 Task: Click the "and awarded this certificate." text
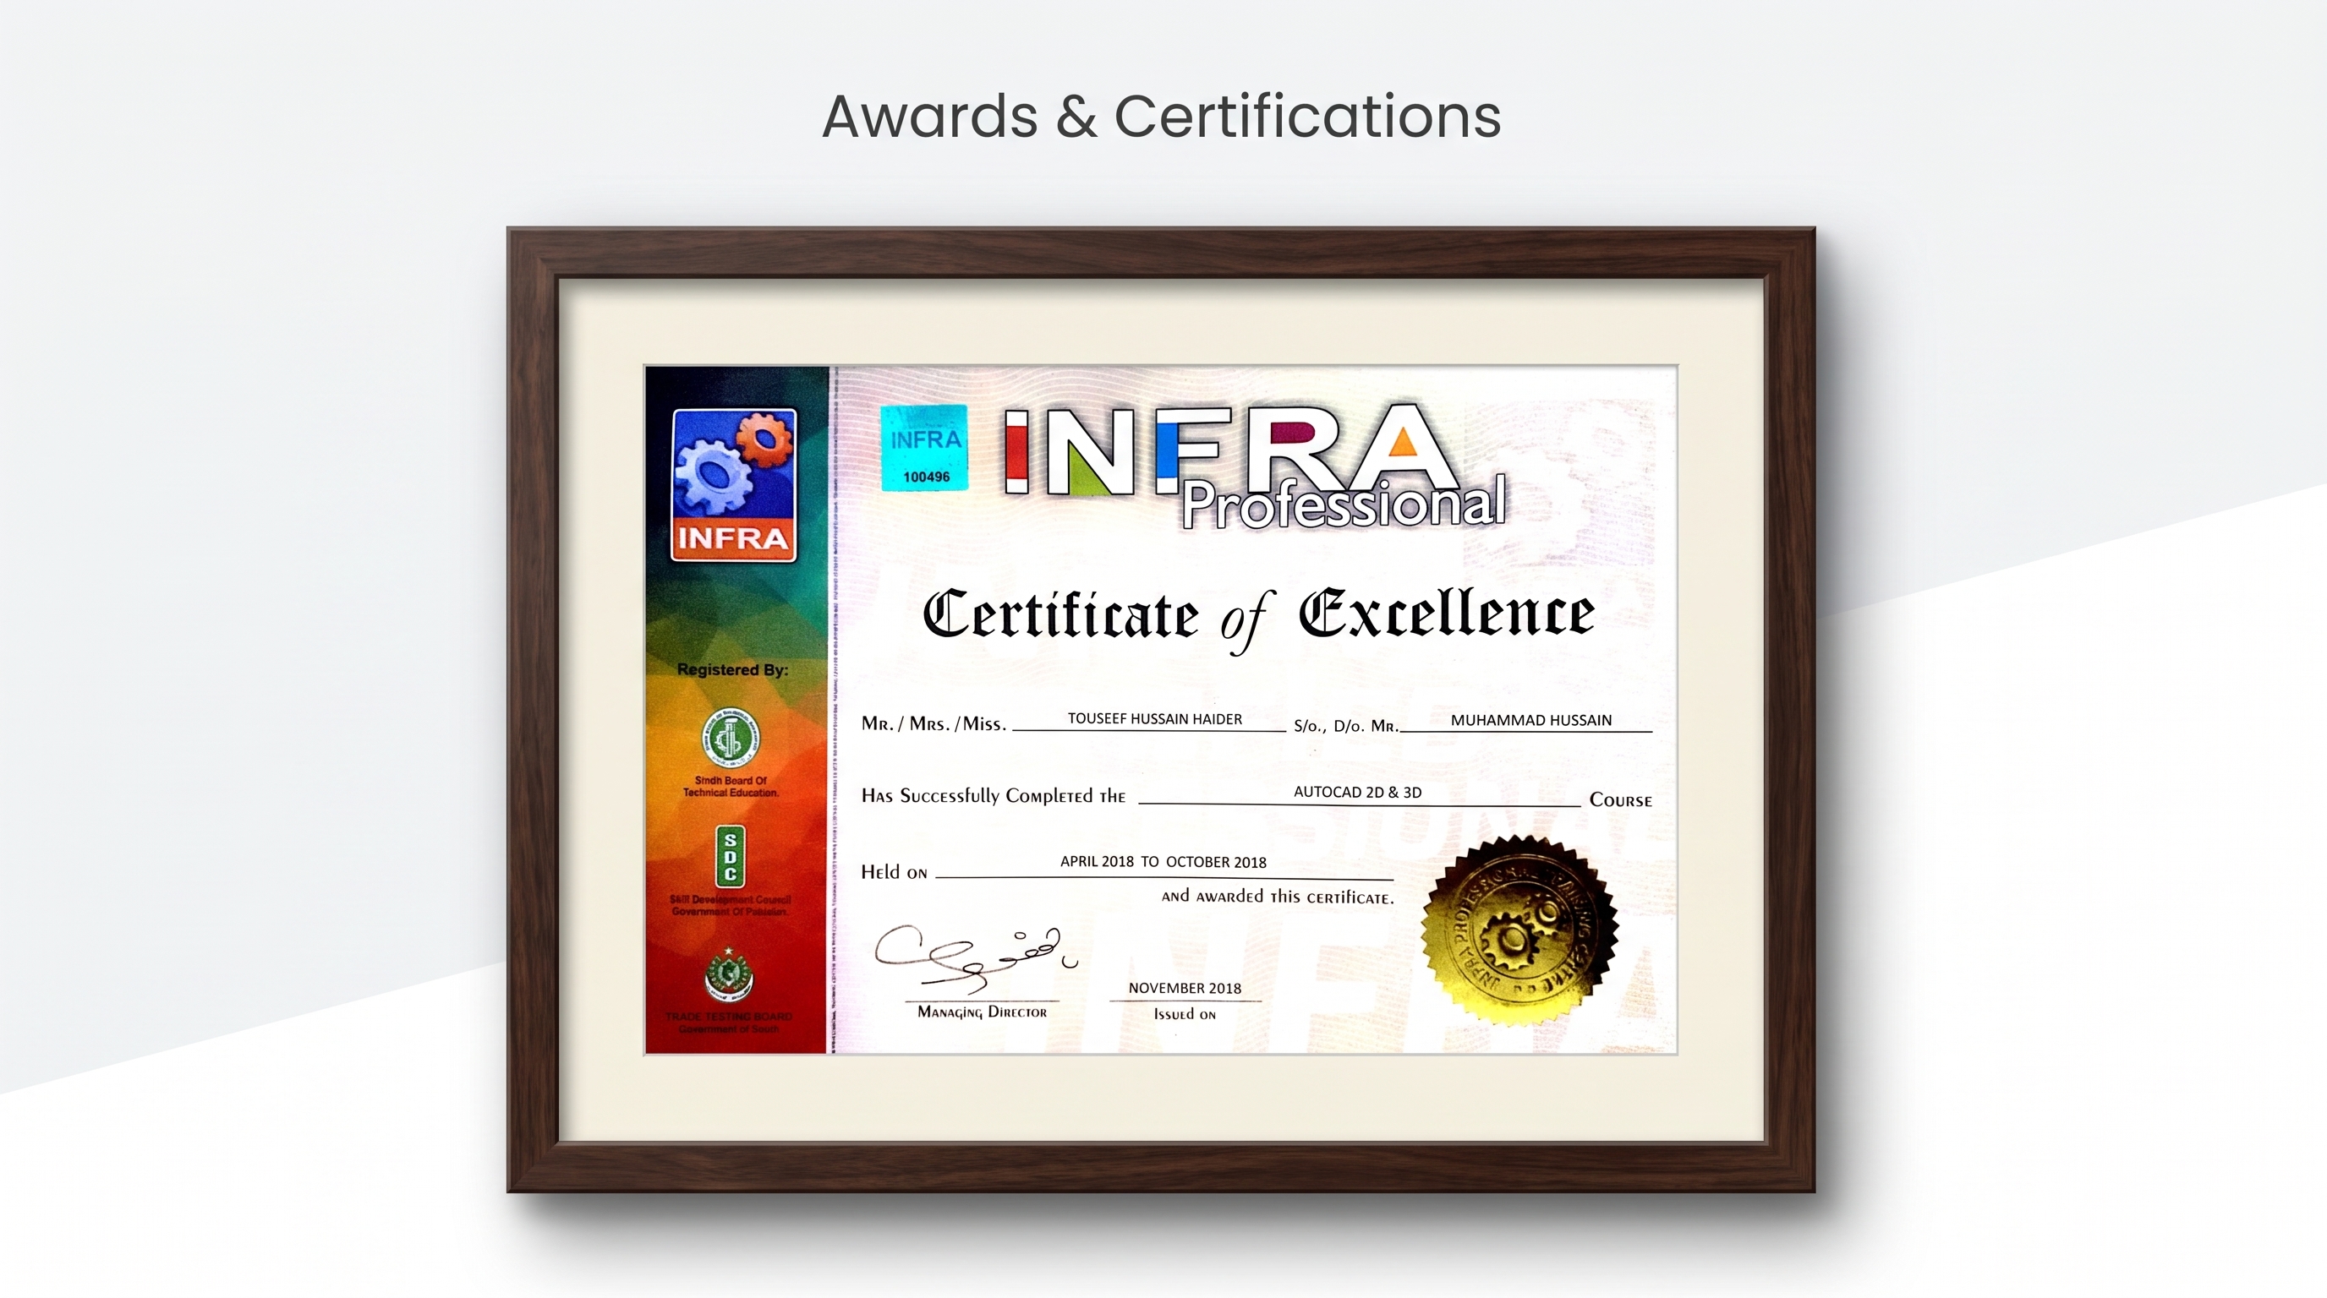click(x=1278, y=897)
